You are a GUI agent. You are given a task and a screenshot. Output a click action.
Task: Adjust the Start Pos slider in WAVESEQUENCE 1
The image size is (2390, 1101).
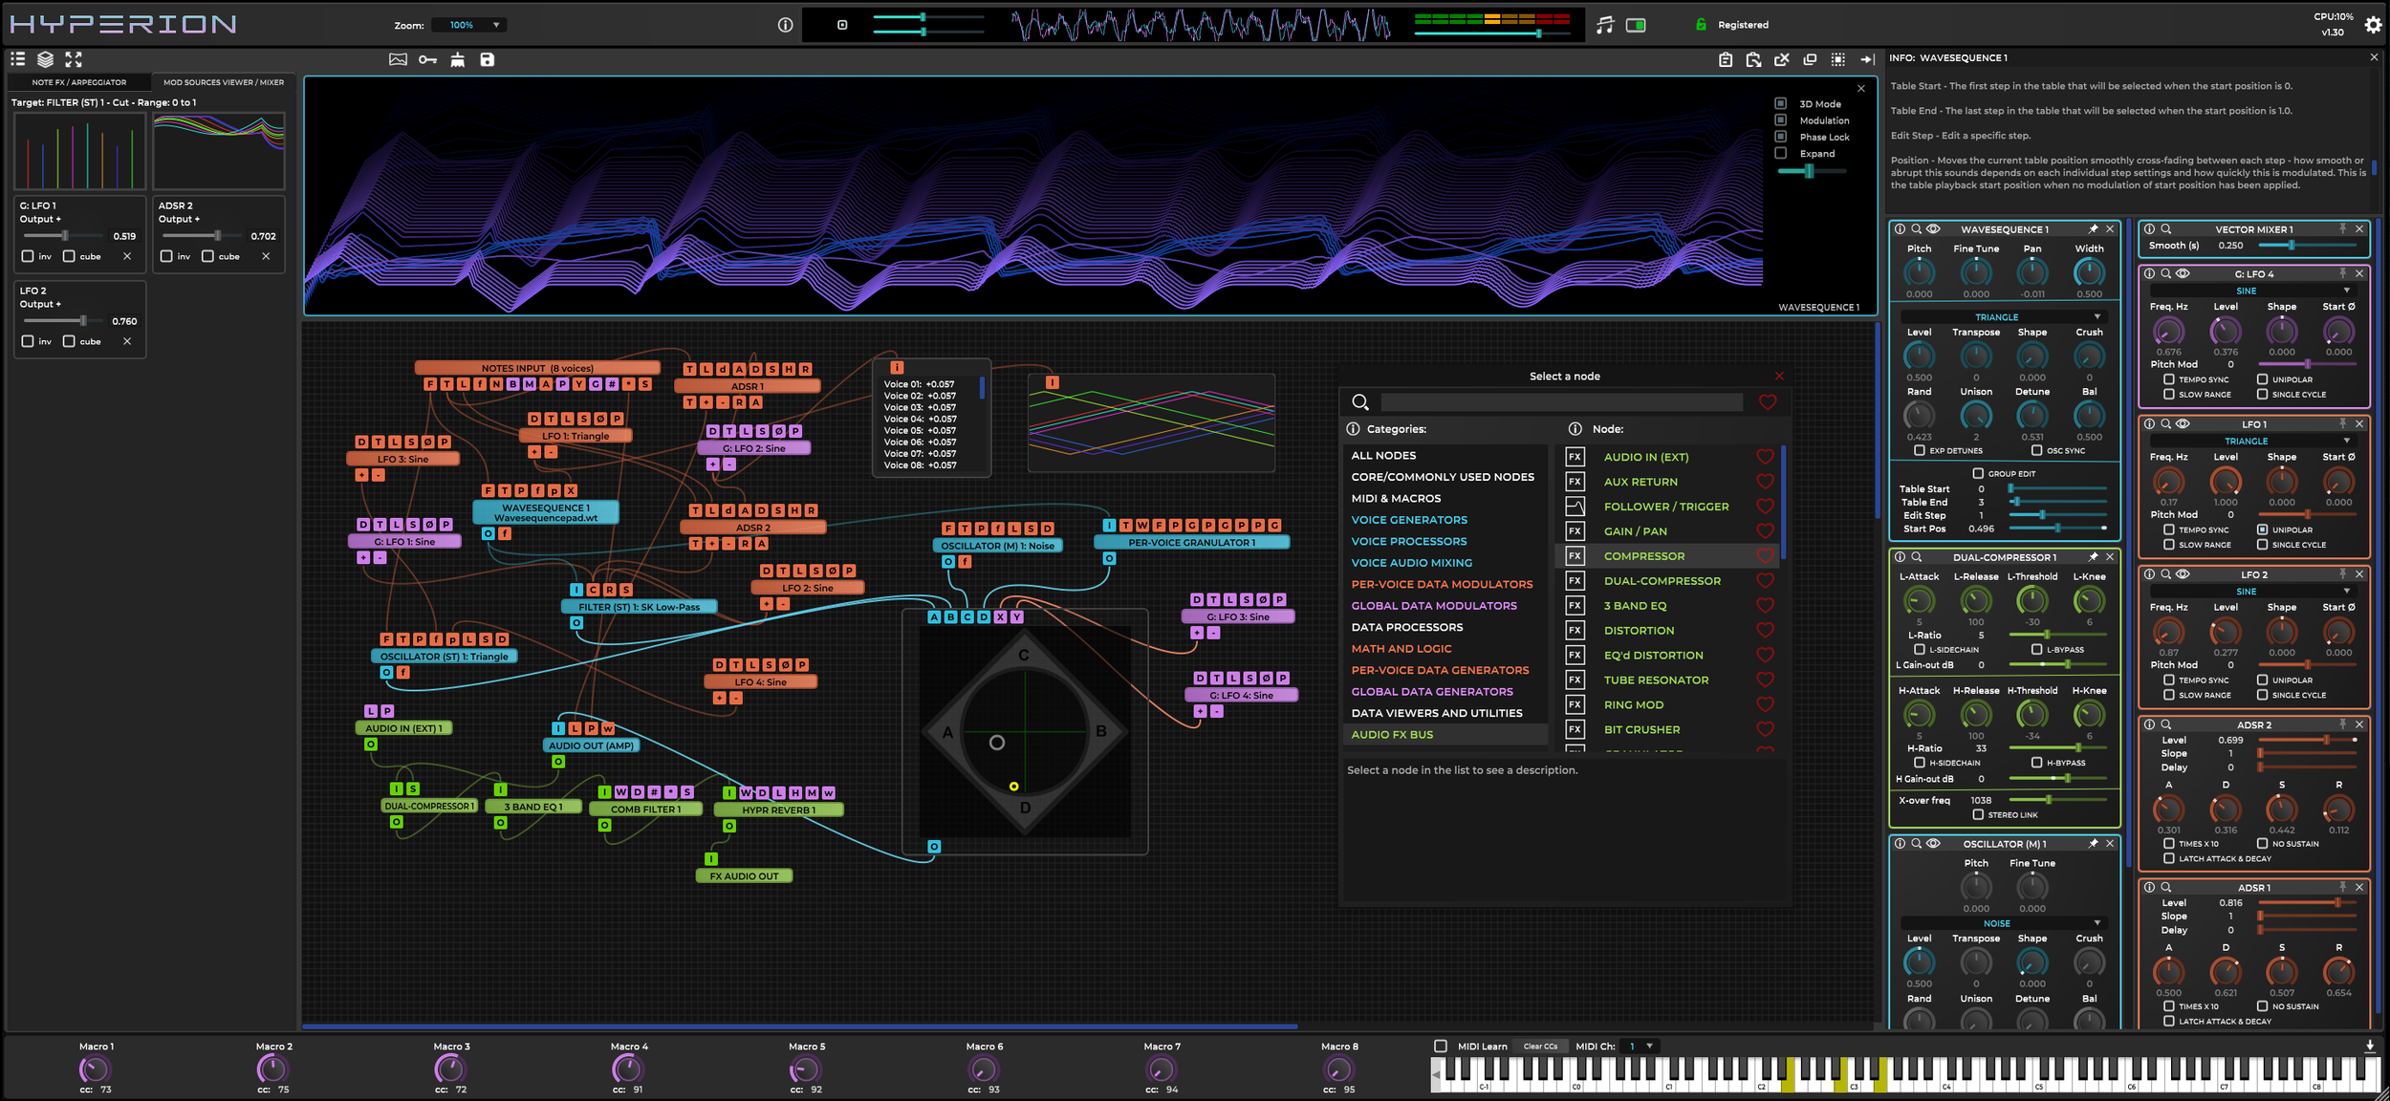pos(2058,529)
